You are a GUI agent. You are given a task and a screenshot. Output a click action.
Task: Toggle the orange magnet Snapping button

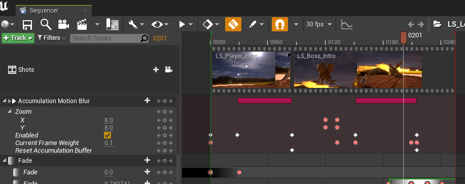279,24
